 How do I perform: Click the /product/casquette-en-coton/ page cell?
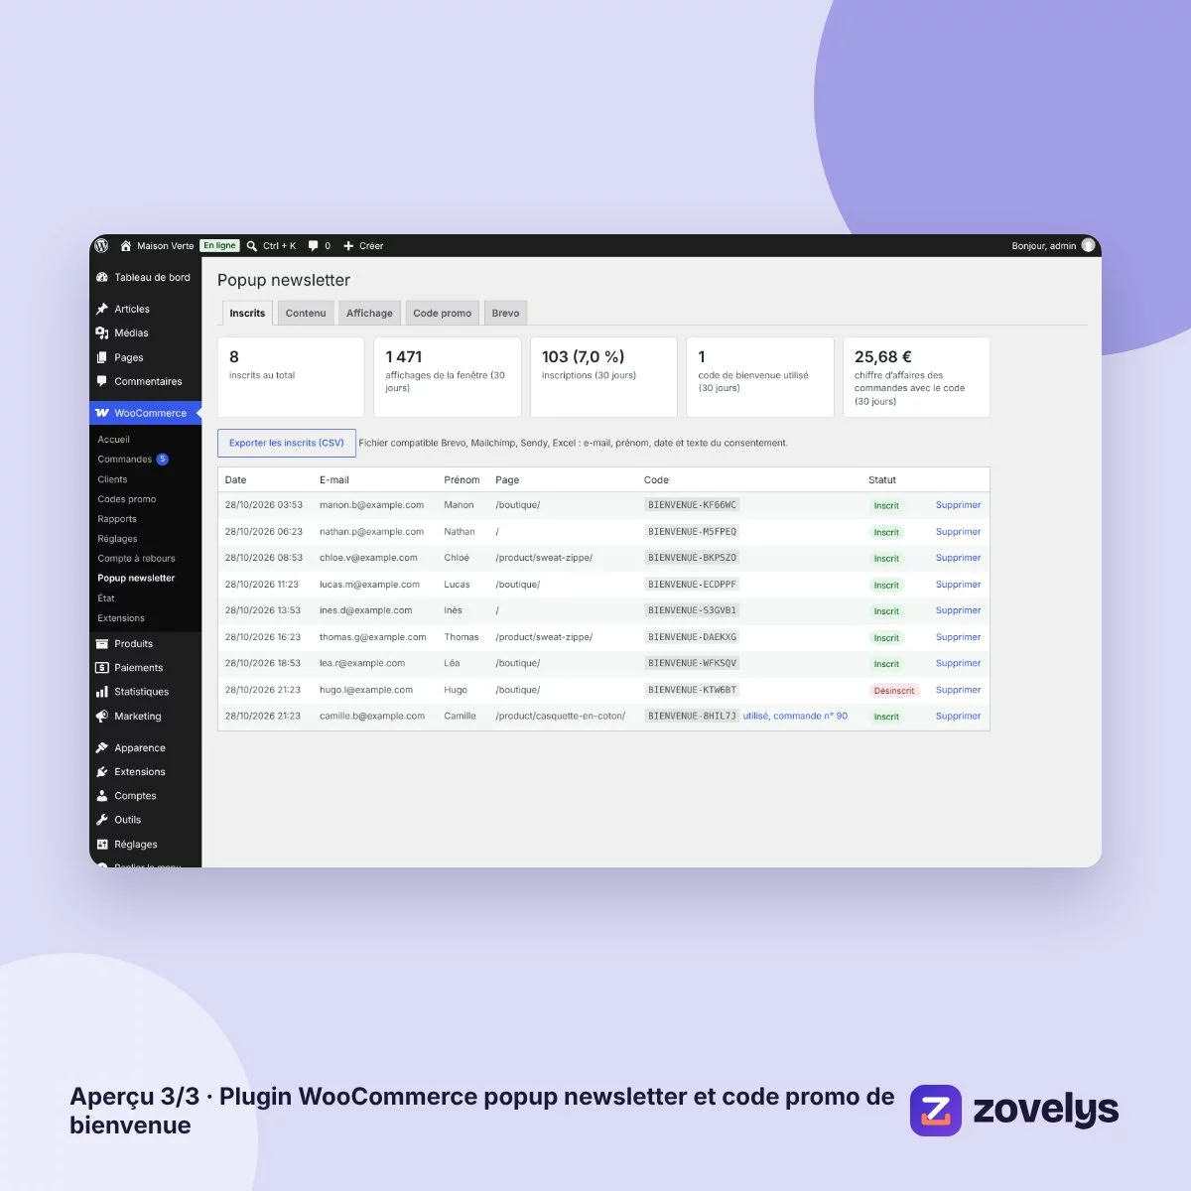(x=561, y=716)
